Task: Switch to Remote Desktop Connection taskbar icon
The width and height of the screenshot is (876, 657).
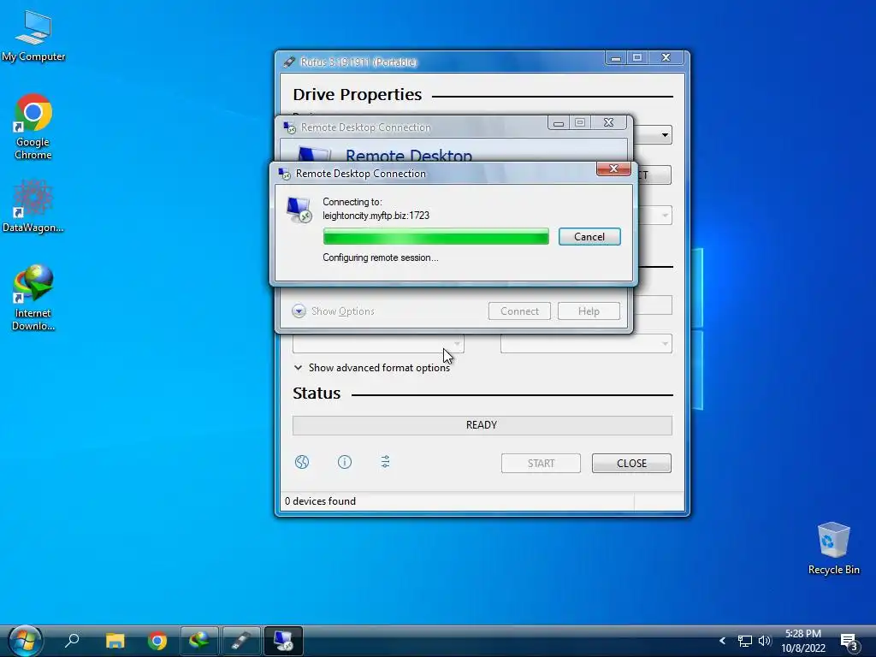Action: 283,640
